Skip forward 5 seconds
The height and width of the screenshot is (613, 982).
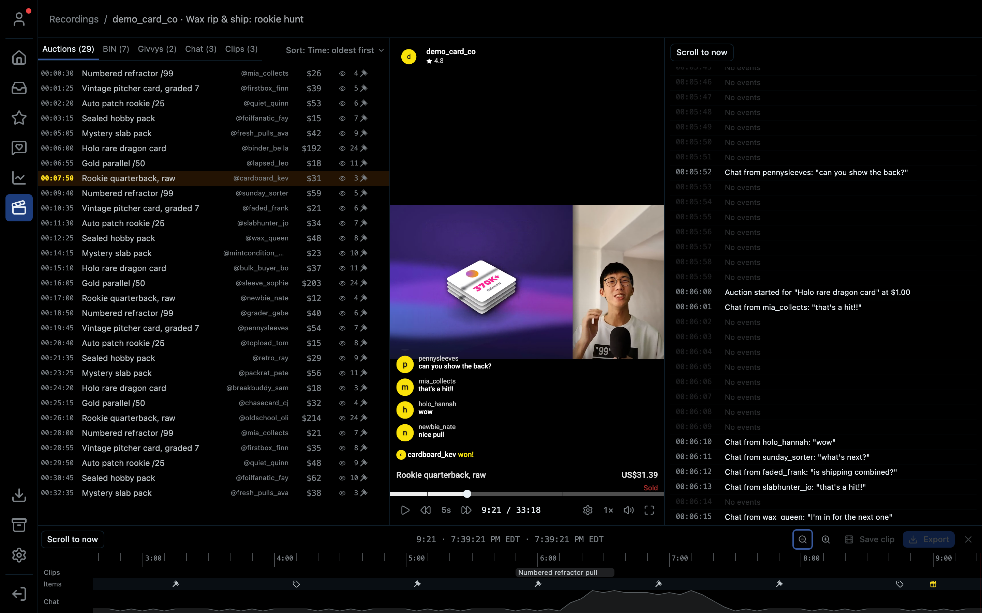point(466,510)
